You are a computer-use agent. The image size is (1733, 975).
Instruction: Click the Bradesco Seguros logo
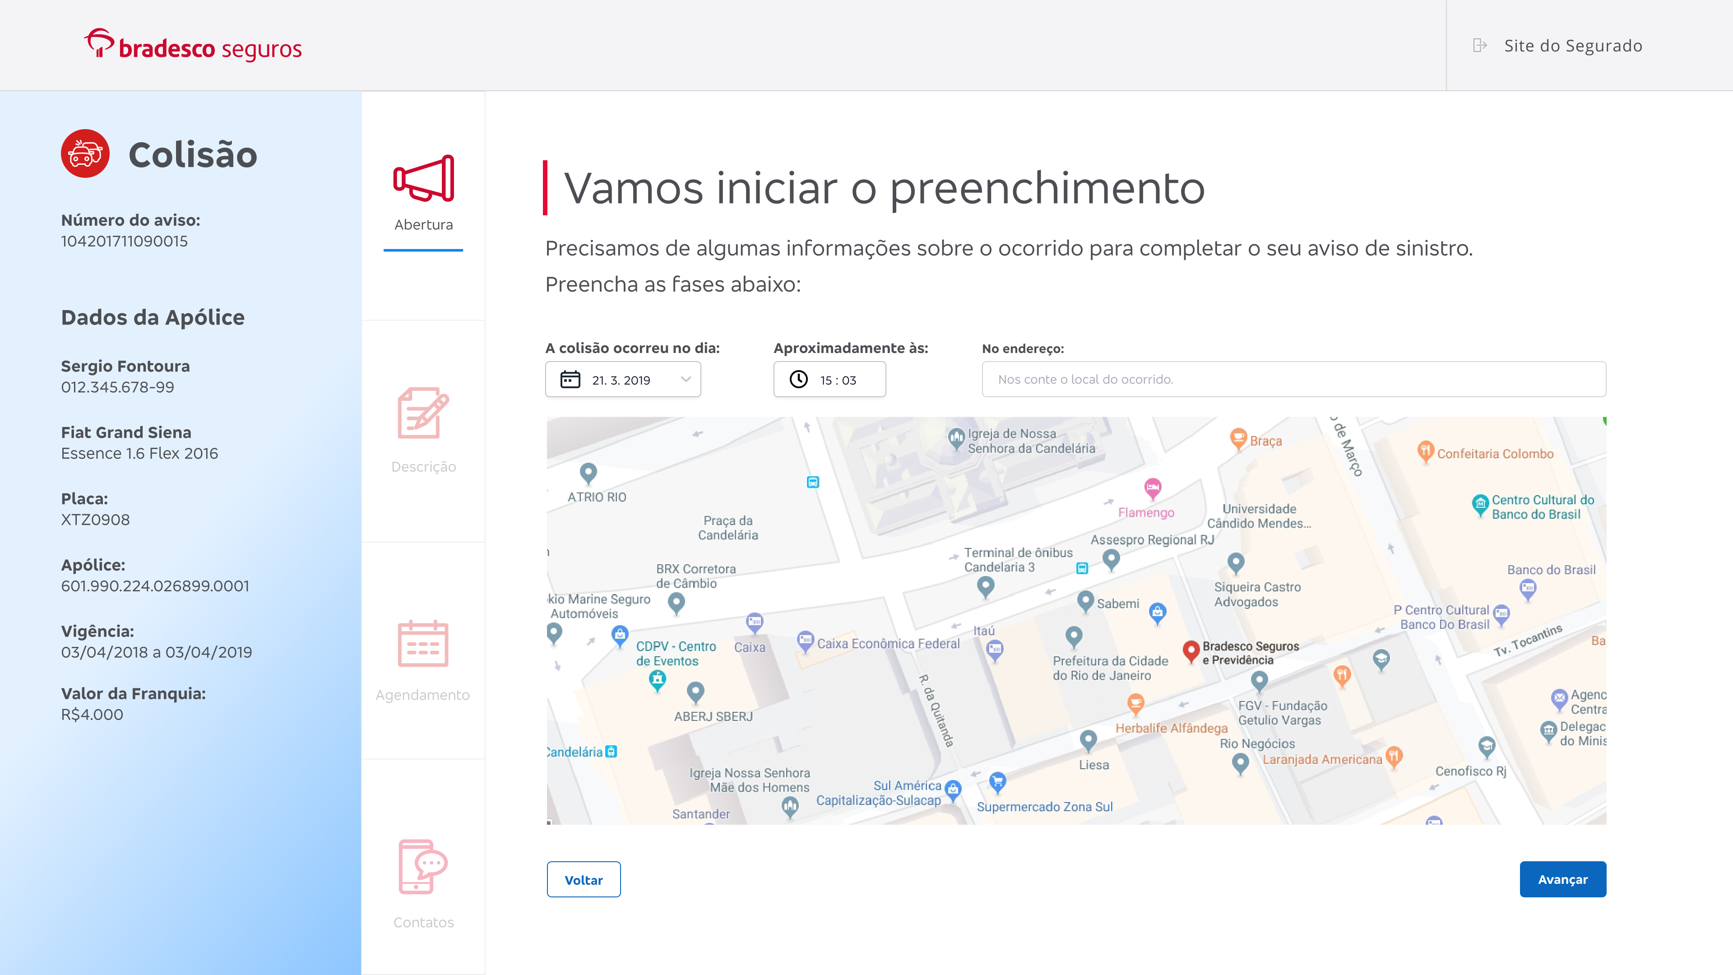point(193,46)
